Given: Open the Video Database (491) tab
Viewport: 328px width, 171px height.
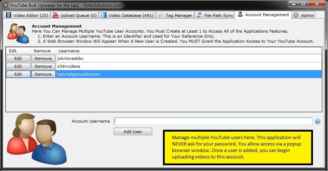Looking at the screenshot, I should pyautogui.click(x=127, y=15).
